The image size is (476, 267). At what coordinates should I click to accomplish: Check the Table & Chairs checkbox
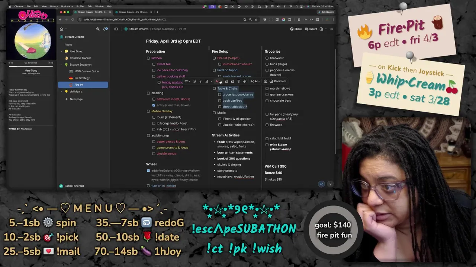coord(214,89)
